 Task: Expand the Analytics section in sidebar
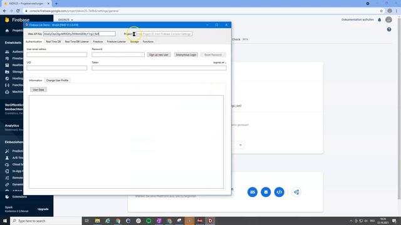12,126
